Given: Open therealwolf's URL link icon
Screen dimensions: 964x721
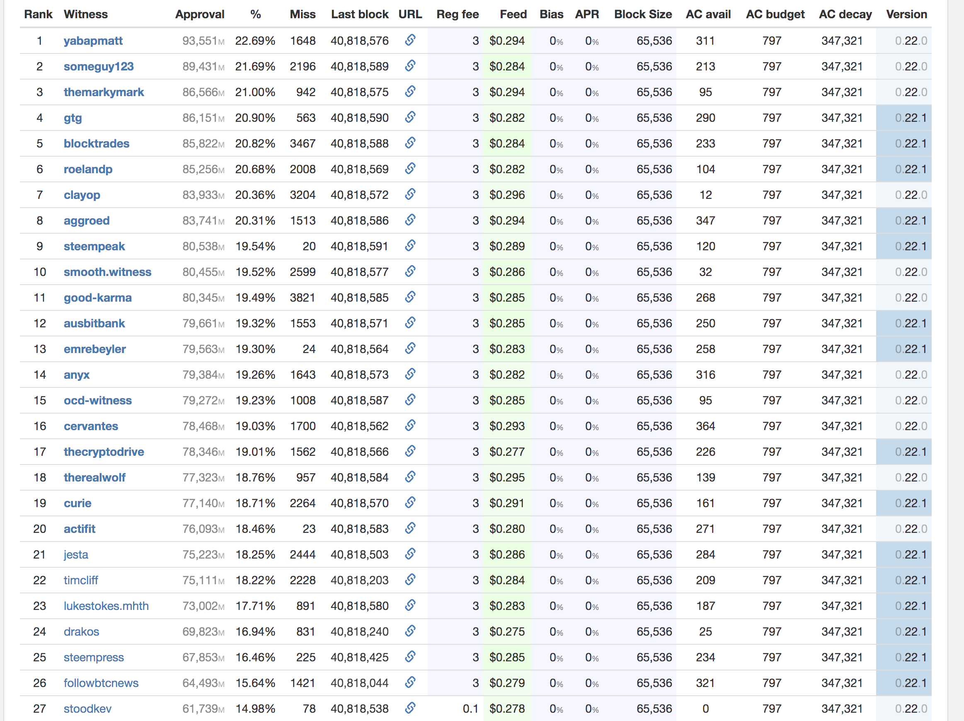Looking at the screenshot, I should (410, 477).
